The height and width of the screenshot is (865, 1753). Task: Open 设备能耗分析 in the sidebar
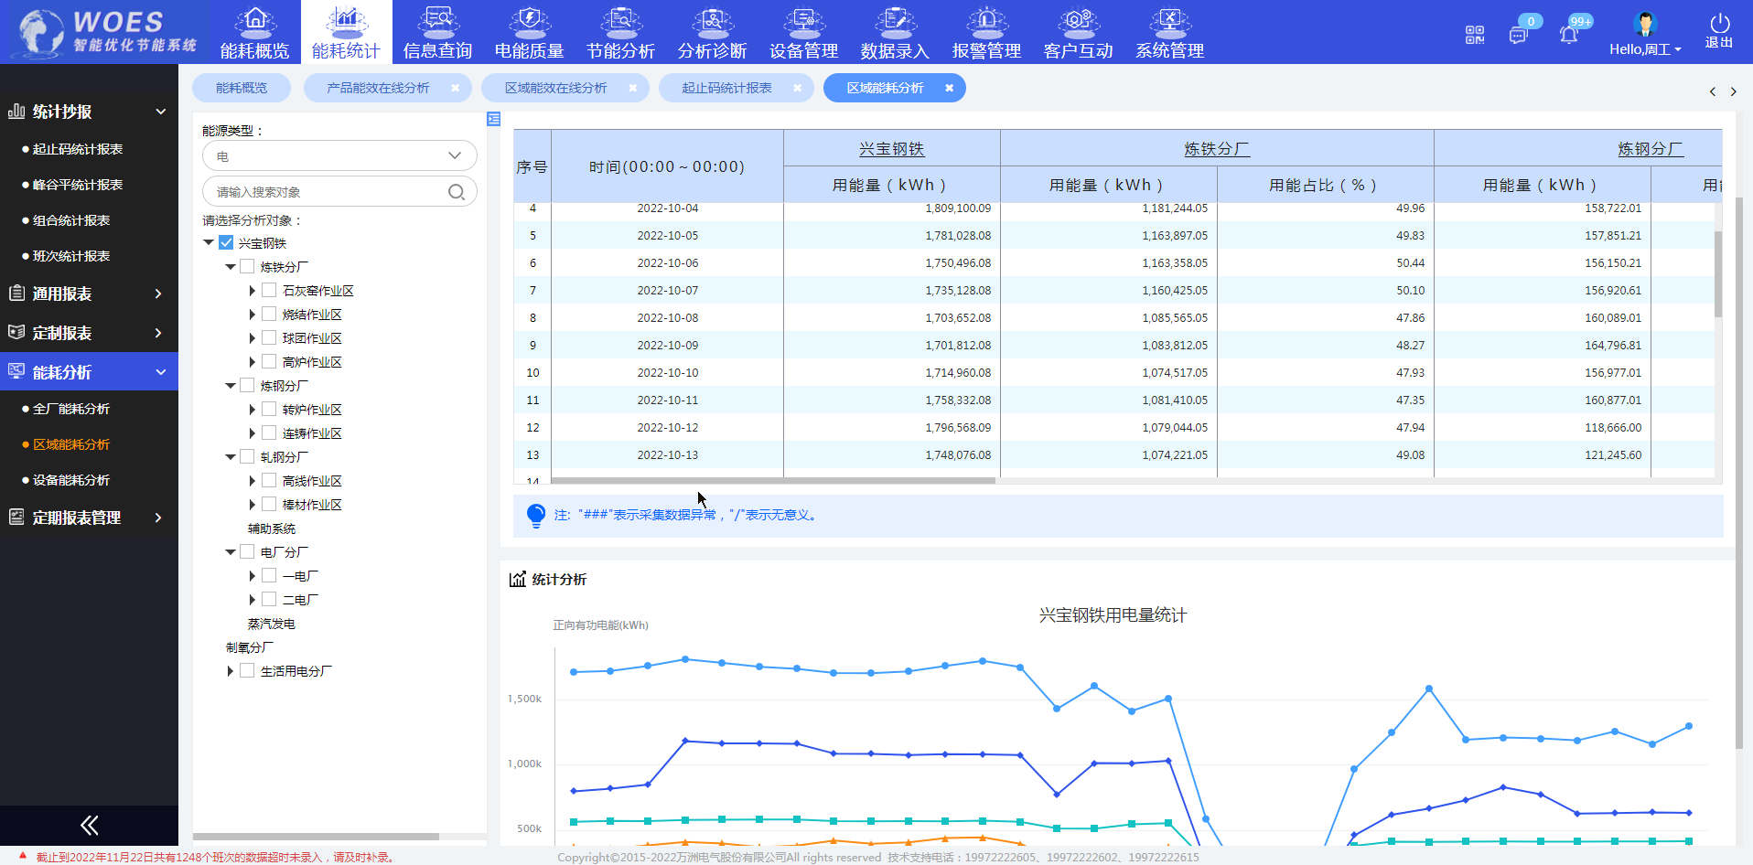click(71, 480)
